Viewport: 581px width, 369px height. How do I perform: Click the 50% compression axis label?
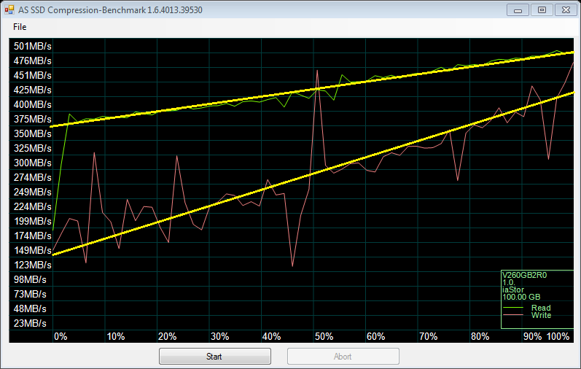324,337
